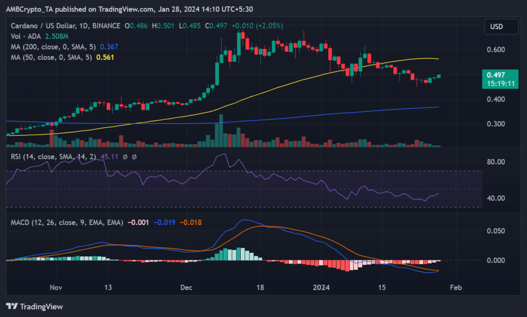This screenshot has width=527, height=317.
Task: Click the TradingView wordmark at bottom left
Action: [40, 307]
